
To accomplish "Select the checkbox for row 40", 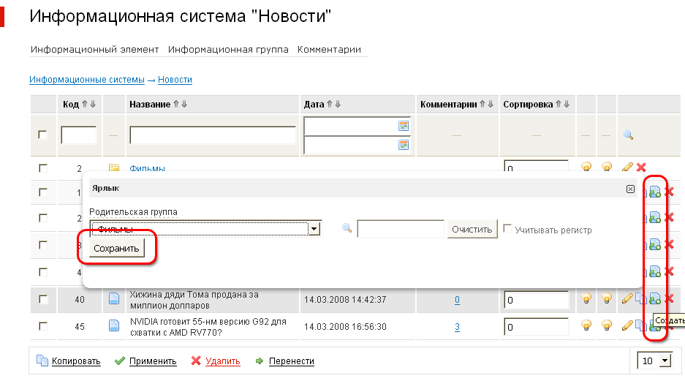I will tap(43, 299).
